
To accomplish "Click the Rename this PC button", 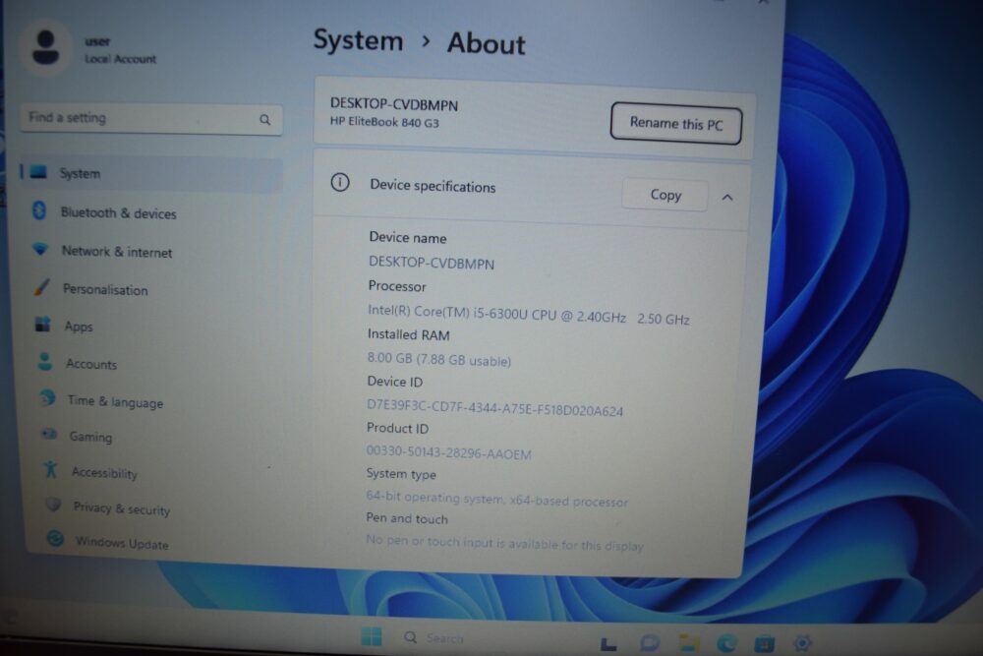I will pyautogui.click(x=676, y=124).
